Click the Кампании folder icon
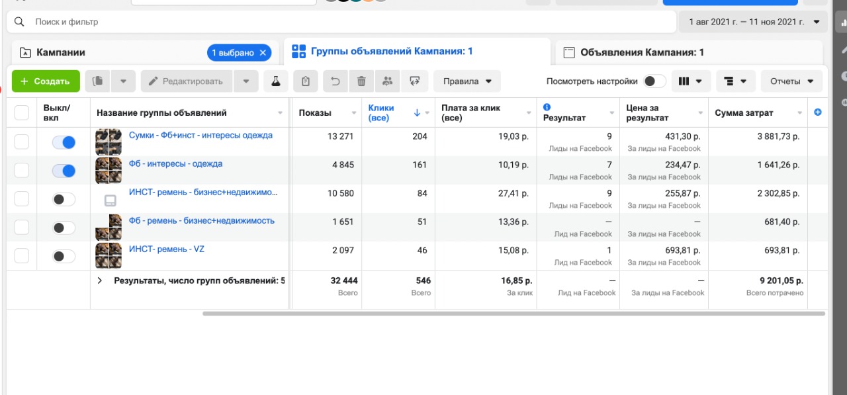 coord(26,52)
